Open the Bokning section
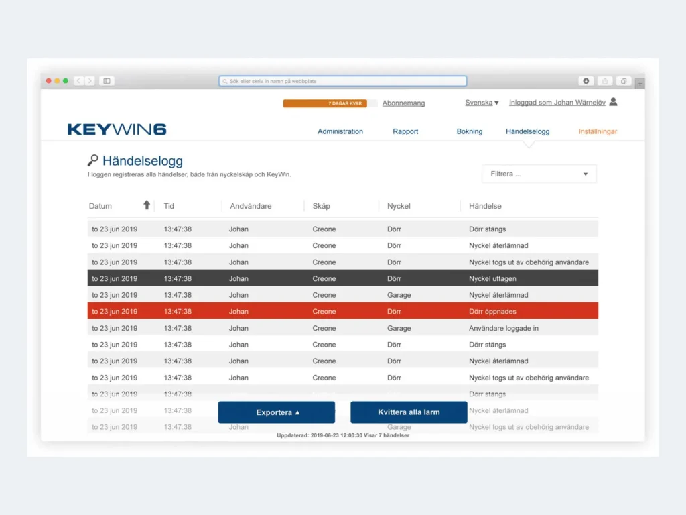 pos(470,131)
